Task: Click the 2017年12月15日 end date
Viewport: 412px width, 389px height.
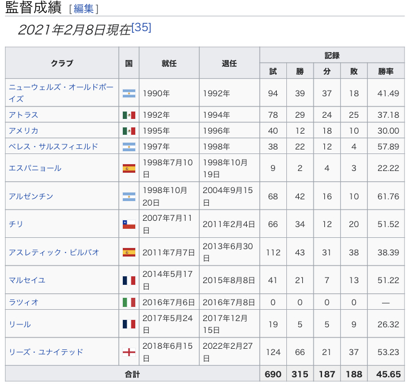Action: tap(225, 324)
